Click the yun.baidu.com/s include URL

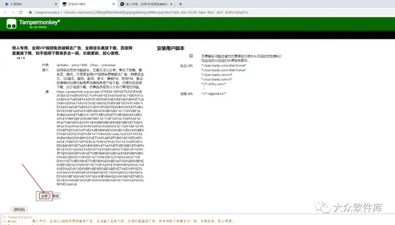[217, 79]
